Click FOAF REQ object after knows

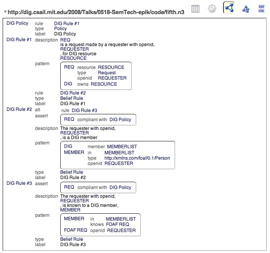coord(117,224)
